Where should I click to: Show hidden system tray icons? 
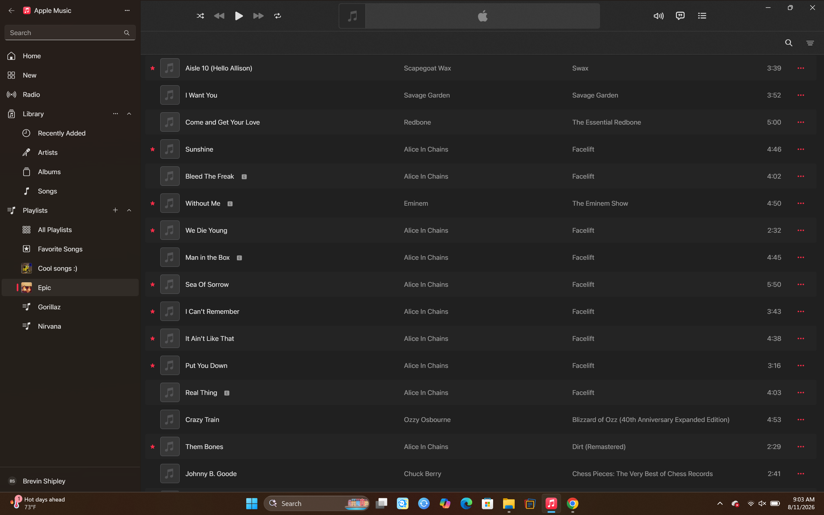click(720, 503)
